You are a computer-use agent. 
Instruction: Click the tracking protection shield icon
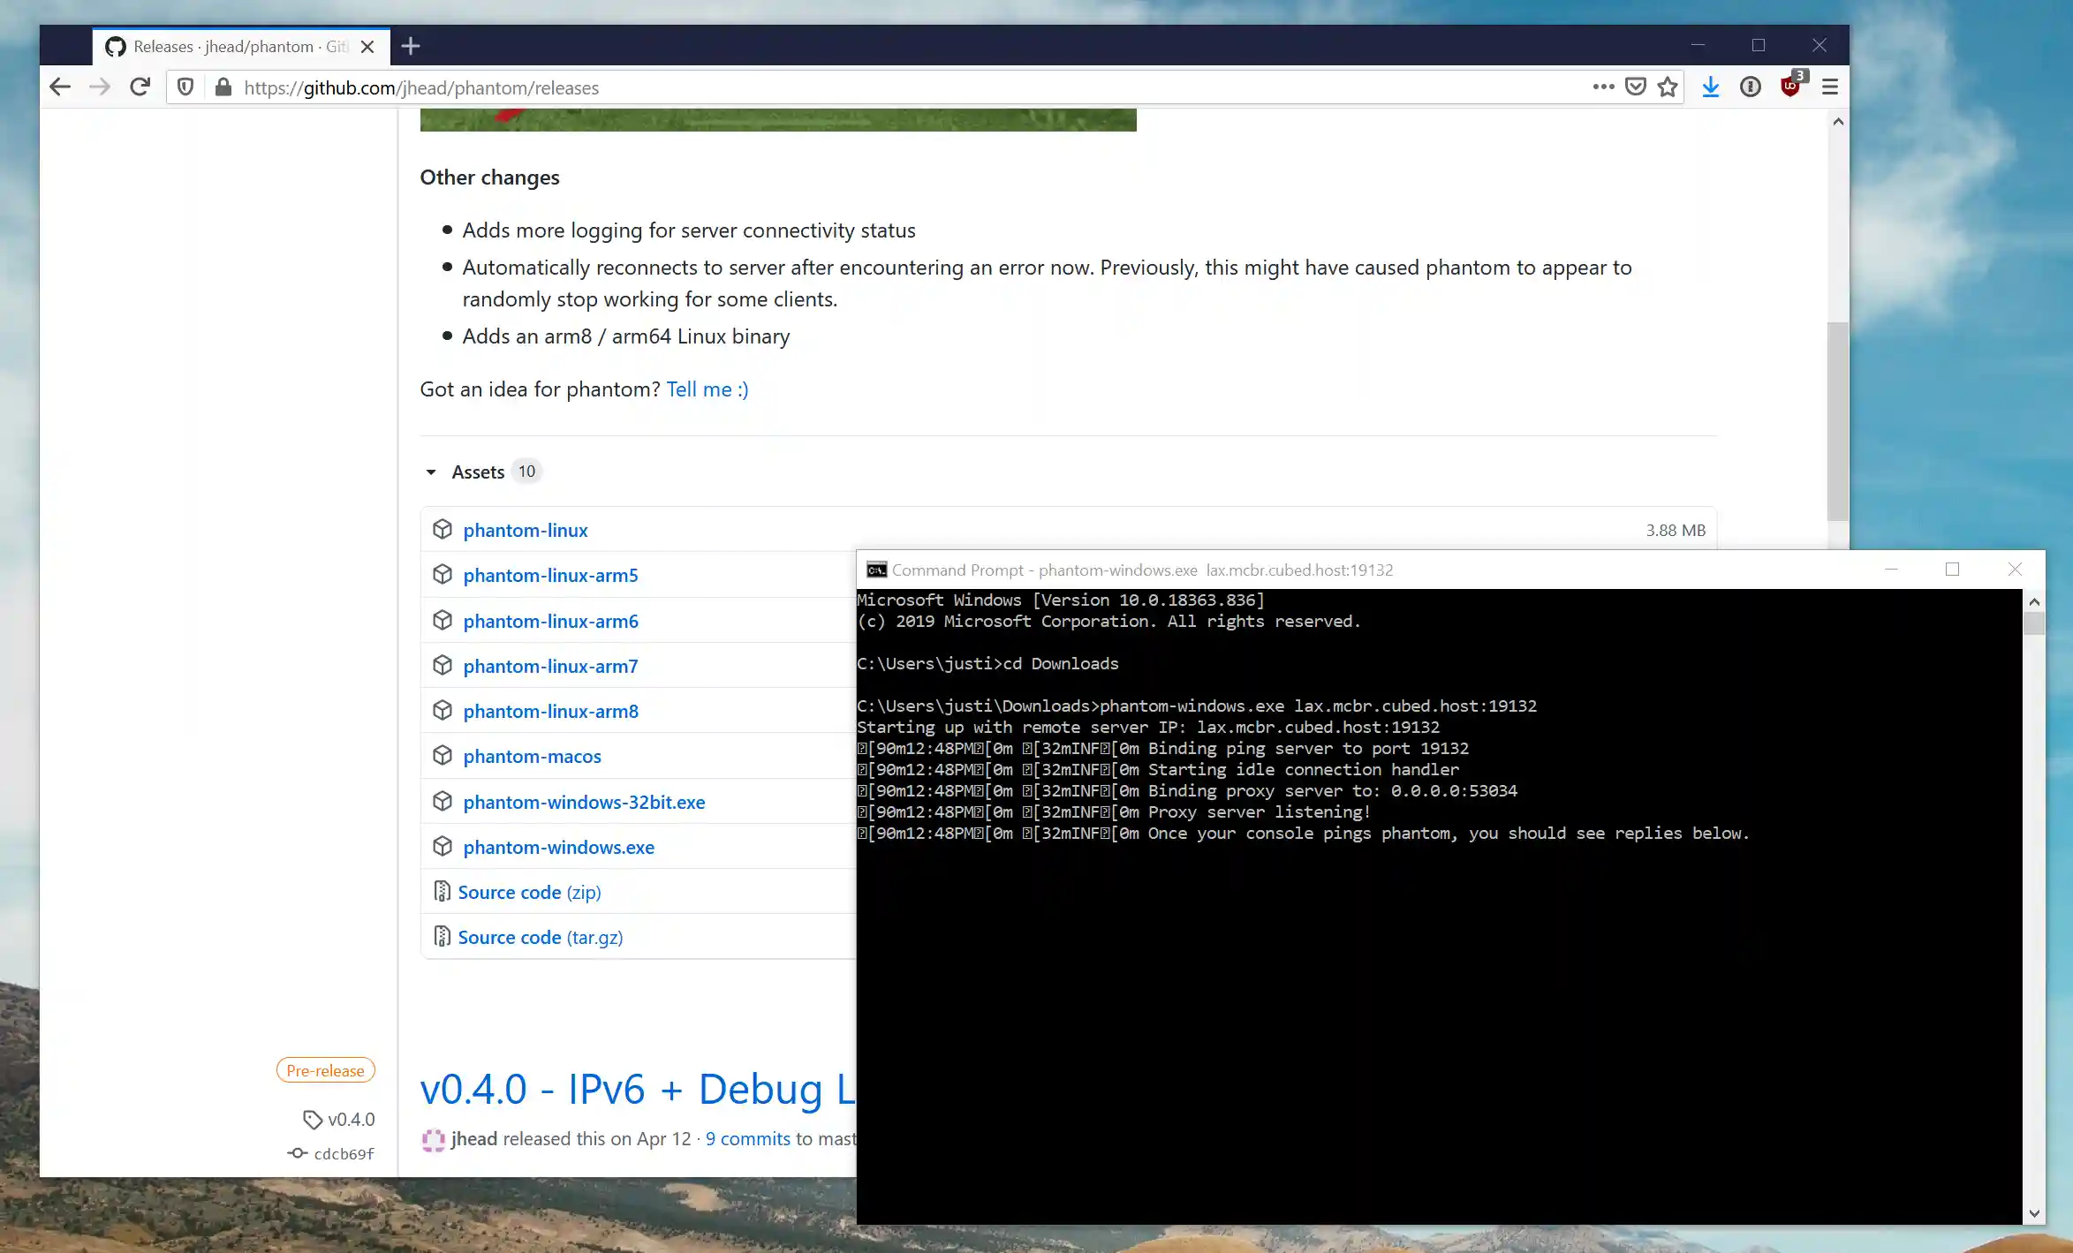click(x=185, y=87)
